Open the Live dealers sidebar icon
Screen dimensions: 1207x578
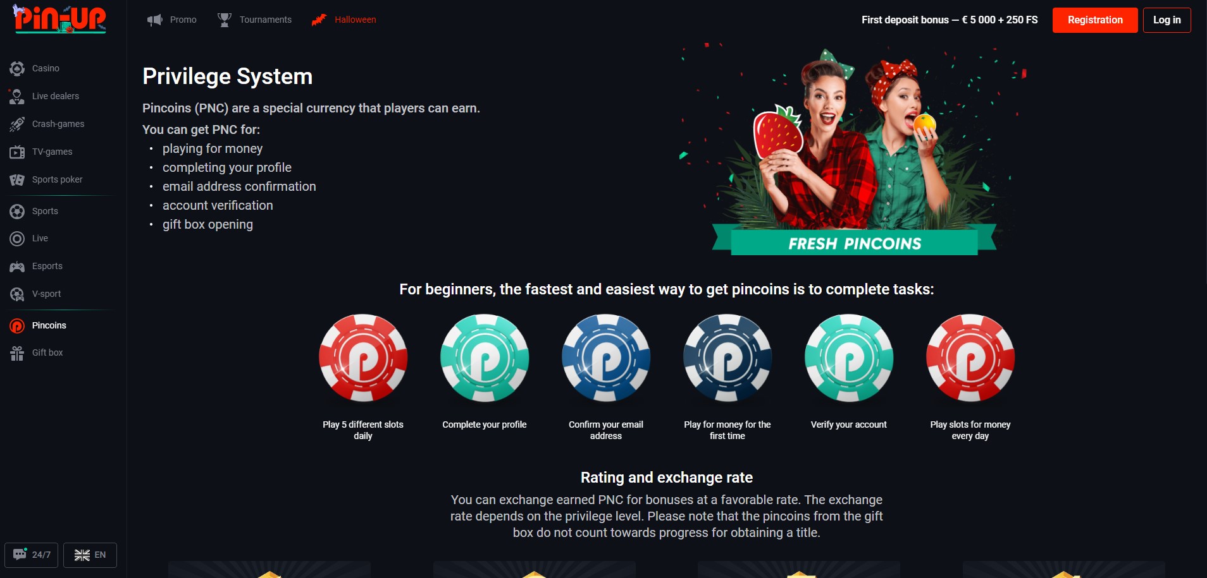click(x=17, y=96)
